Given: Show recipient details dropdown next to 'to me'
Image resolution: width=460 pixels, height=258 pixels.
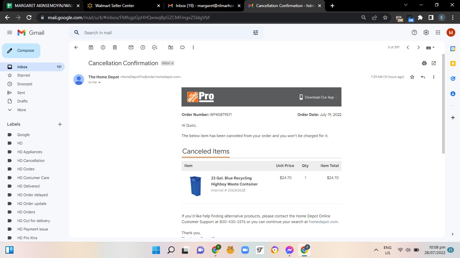Looking at the screenshot, I should 99,82.
